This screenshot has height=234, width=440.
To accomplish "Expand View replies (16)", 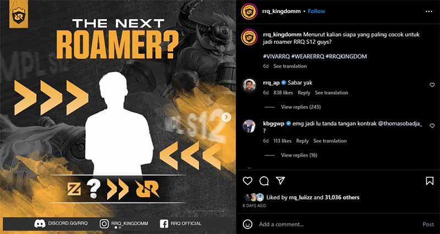I will click(299, 155).
